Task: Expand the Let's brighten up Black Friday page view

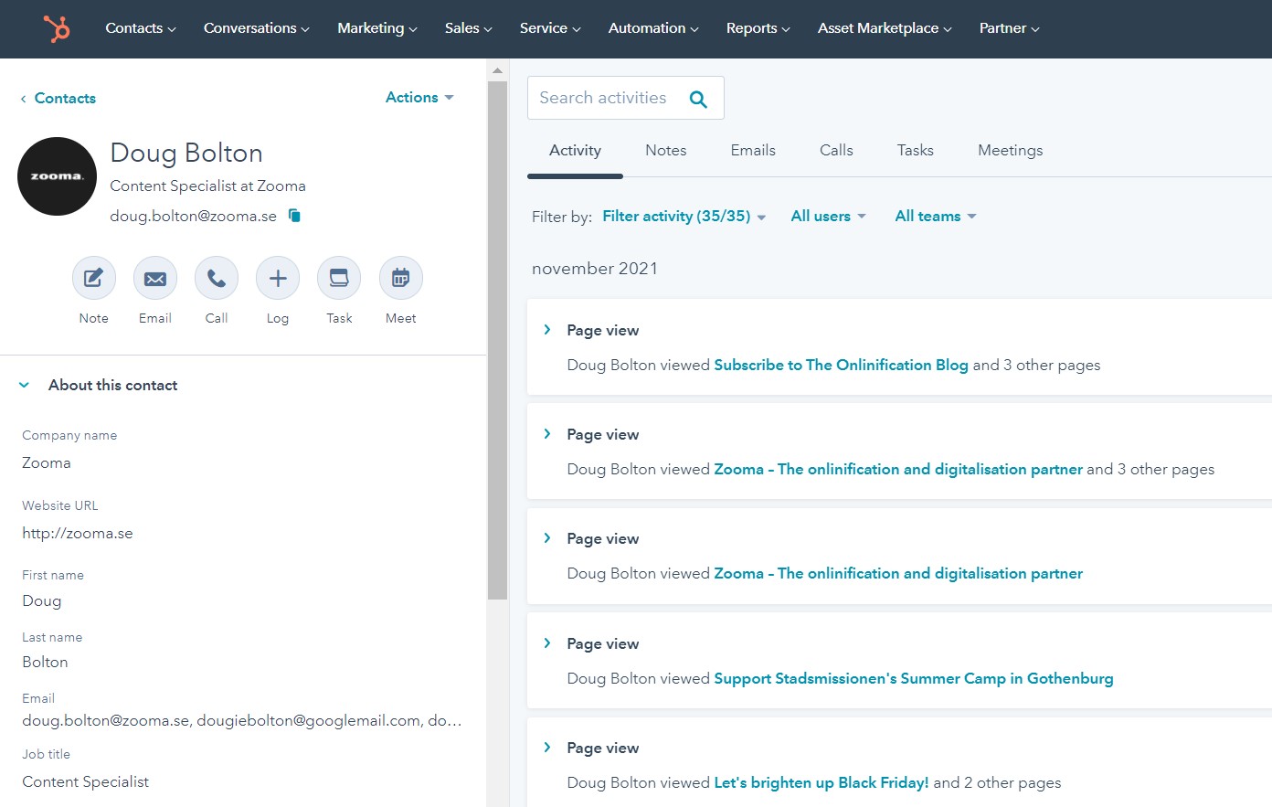Action: coord(547,748)
